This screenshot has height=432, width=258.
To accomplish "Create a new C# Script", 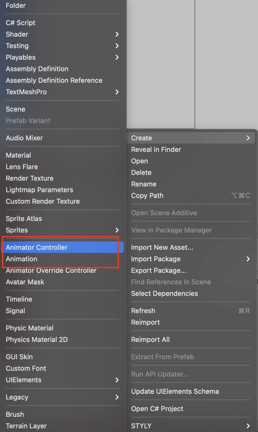I will [20, 23].
